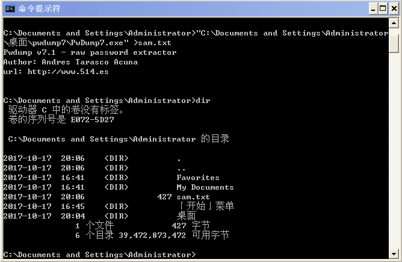Viewport: 402px width, 262px height.
Task: Click the 39,472,873,472 free bytes value
Action: (x=152, y=235)
